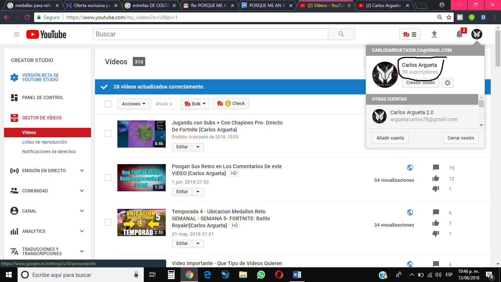Open YouTube settings gear in account popup
The image size is (501, 282).
click(x=447, y=83)
